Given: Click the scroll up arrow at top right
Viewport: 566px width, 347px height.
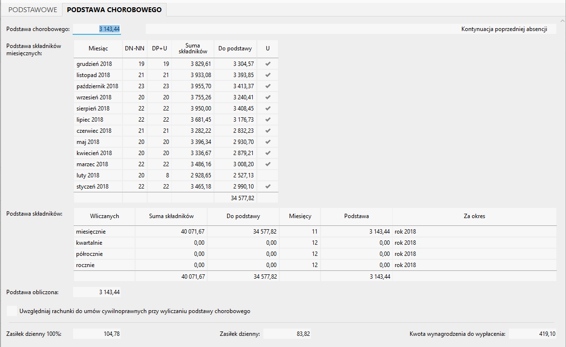Looking at the screenshot, I should tap(562, 21).
